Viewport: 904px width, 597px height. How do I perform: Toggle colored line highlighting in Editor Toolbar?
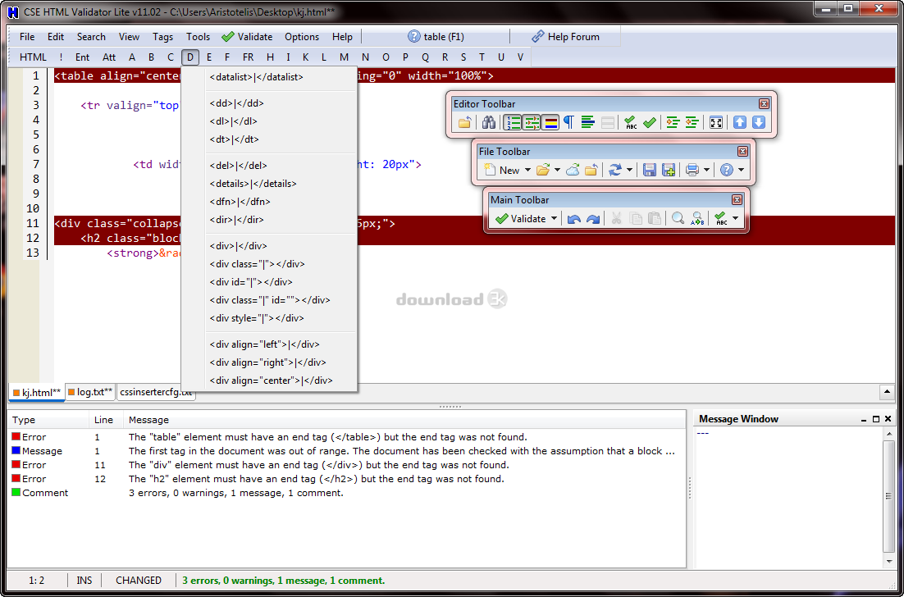[x=550, y=122]
